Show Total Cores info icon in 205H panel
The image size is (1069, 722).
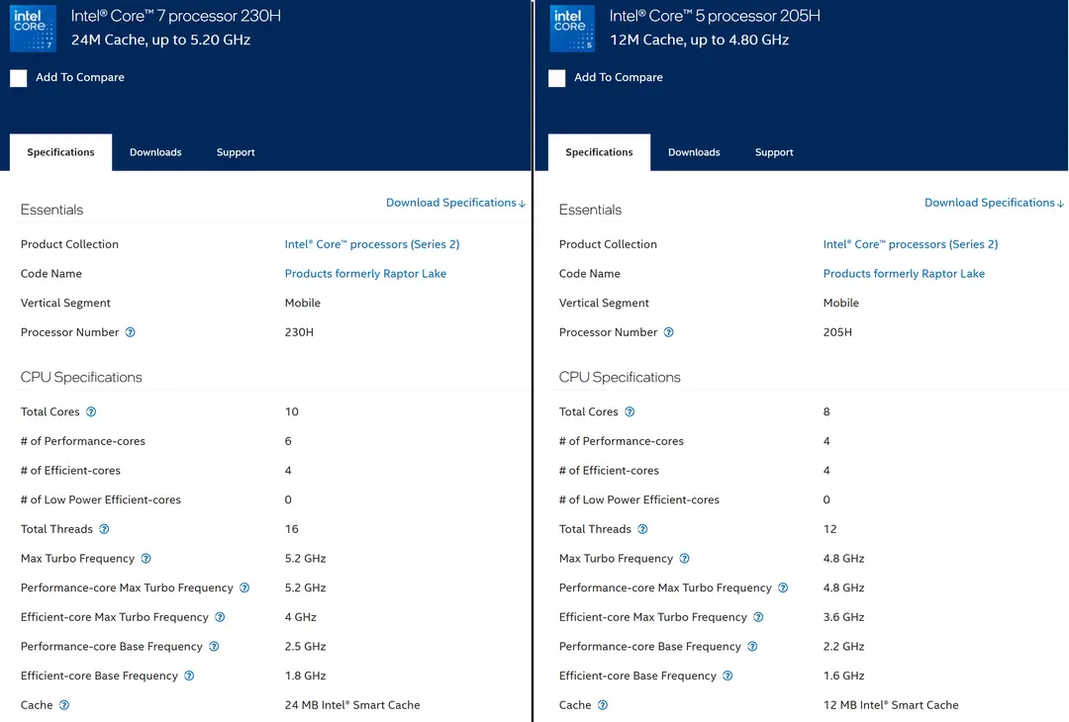point(630,412)
